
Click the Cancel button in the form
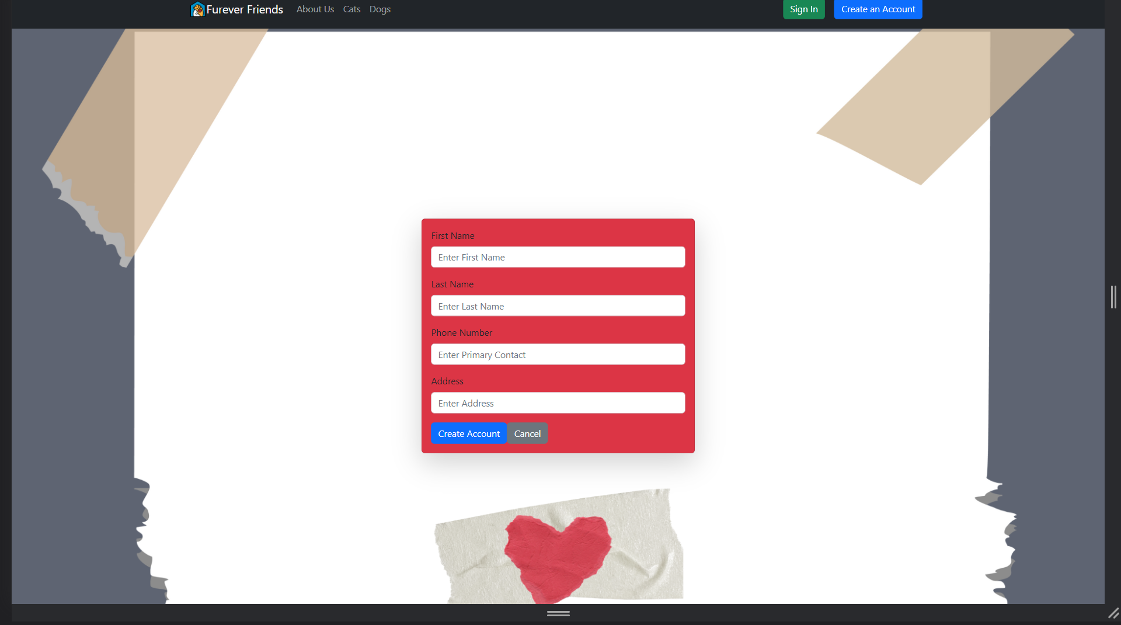[527, 433]
